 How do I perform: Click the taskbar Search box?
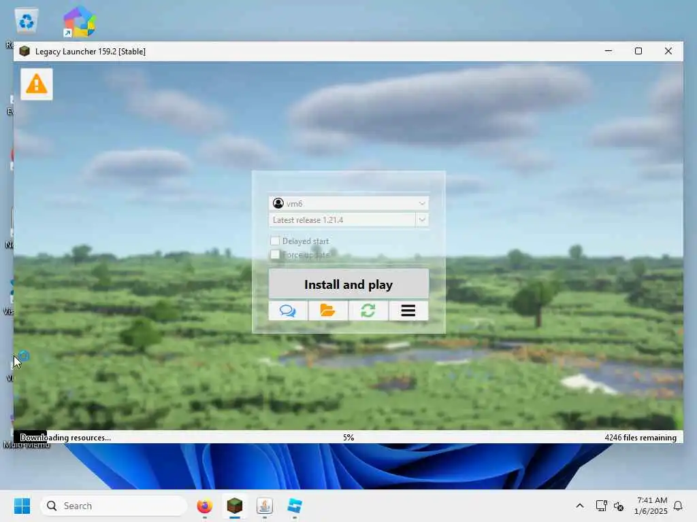tap(114, 506)
